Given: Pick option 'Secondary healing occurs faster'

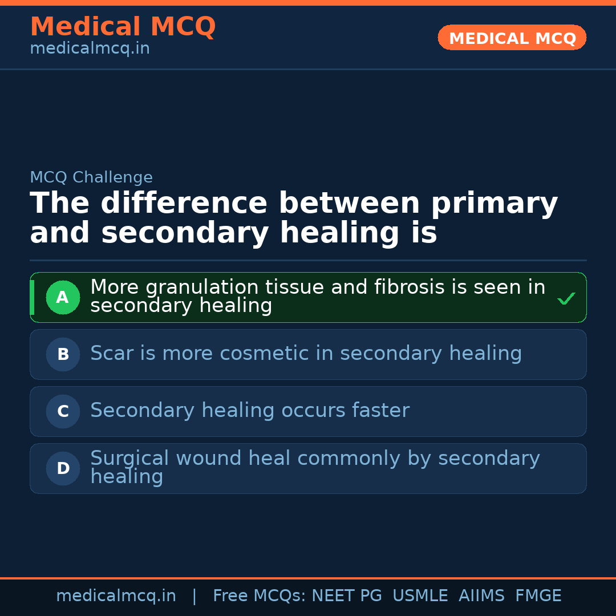Looking at the screenshot, I should click(x=250, y=411).
